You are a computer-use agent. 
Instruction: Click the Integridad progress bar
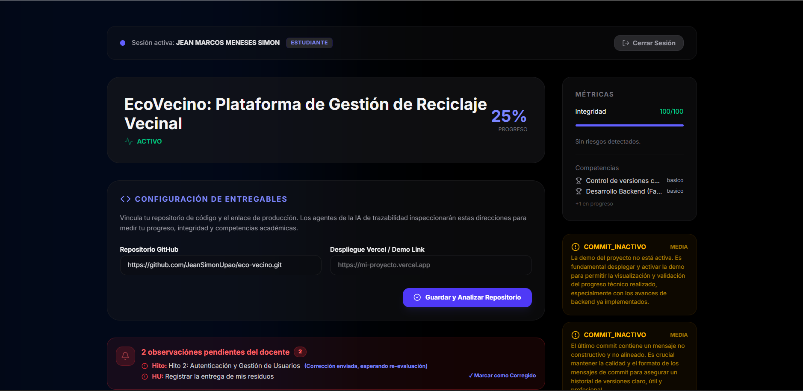point(629,125)
